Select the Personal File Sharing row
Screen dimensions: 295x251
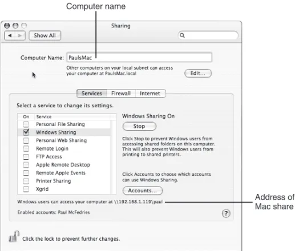(64, 124)
